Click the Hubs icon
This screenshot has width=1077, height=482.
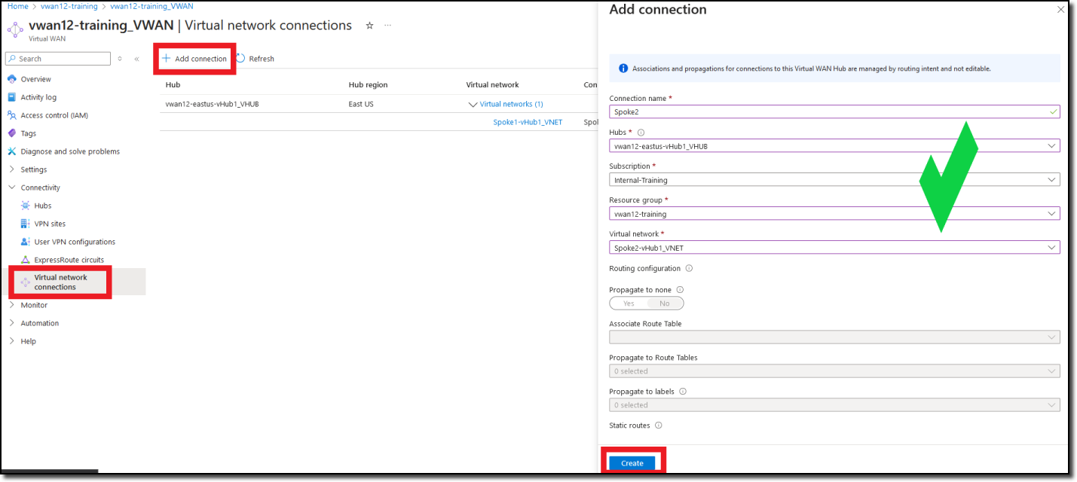[x=26, y=206]
